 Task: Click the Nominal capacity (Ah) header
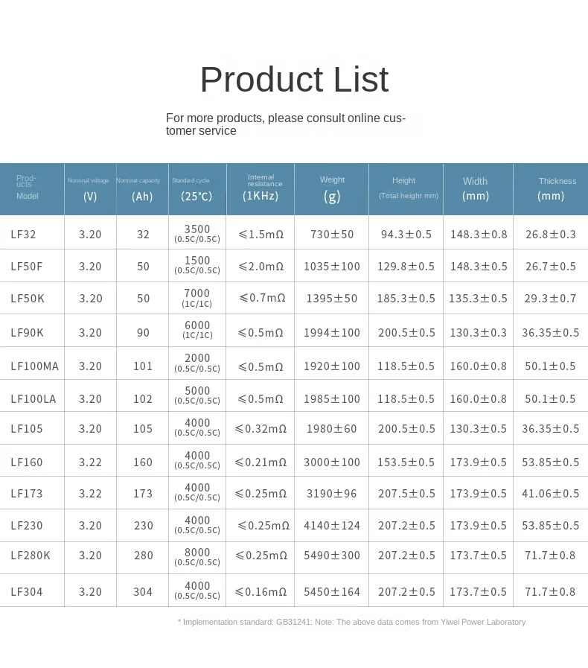141,189
